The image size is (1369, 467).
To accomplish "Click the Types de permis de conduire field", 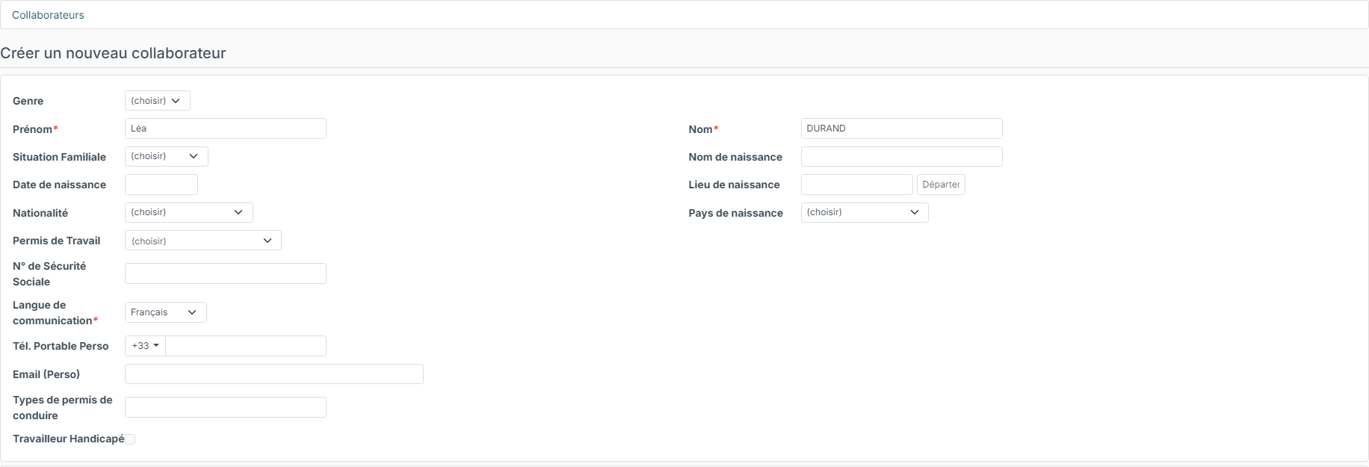I will 226,407.
